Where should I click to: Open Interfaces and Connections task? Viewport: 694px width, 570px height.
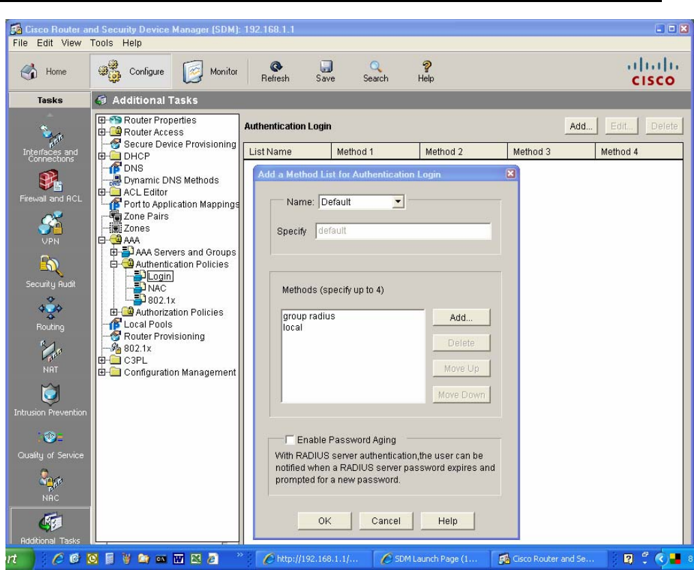[50, 143]
